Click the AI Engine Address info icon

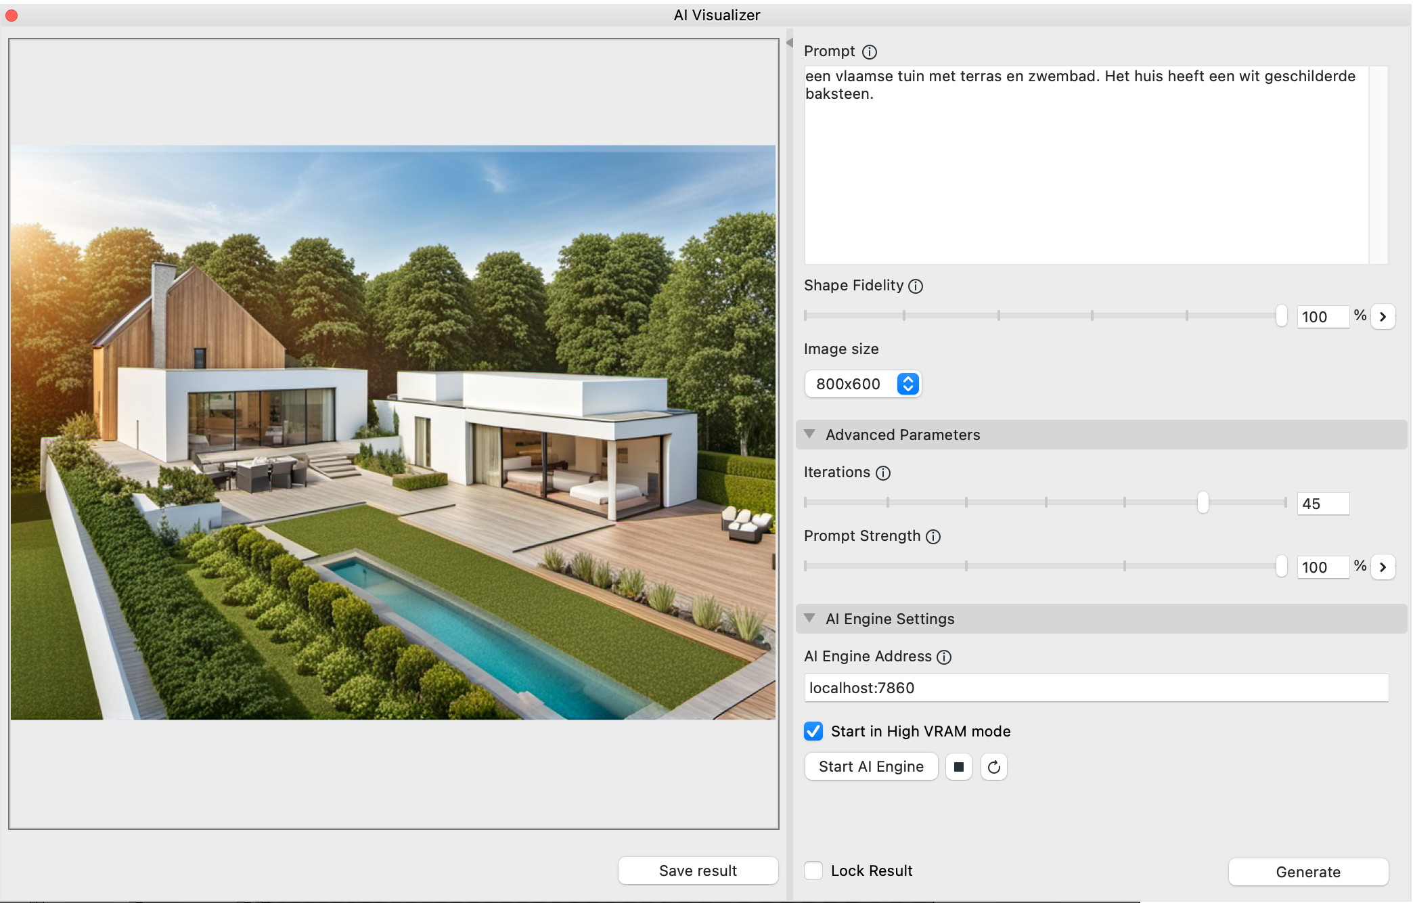pos(944,657)
